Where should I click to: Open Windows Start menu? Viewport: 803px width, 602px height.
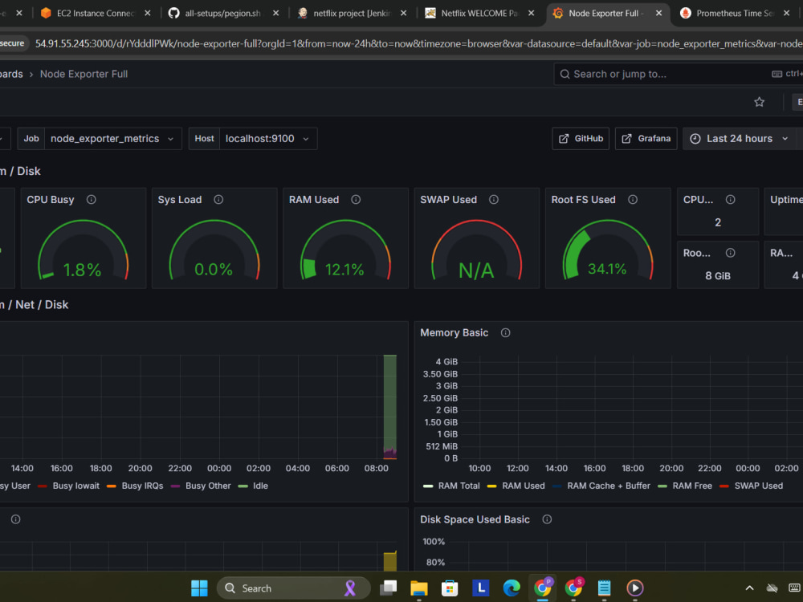(x=199, y=588)
